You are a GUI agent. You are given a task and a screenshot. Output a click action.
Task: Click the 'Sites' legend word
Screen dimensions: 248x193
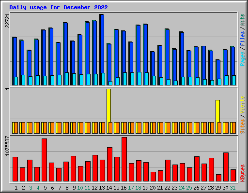click(243, 126)
